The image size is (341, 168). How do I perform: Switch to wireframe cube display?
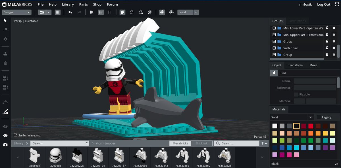132,12
